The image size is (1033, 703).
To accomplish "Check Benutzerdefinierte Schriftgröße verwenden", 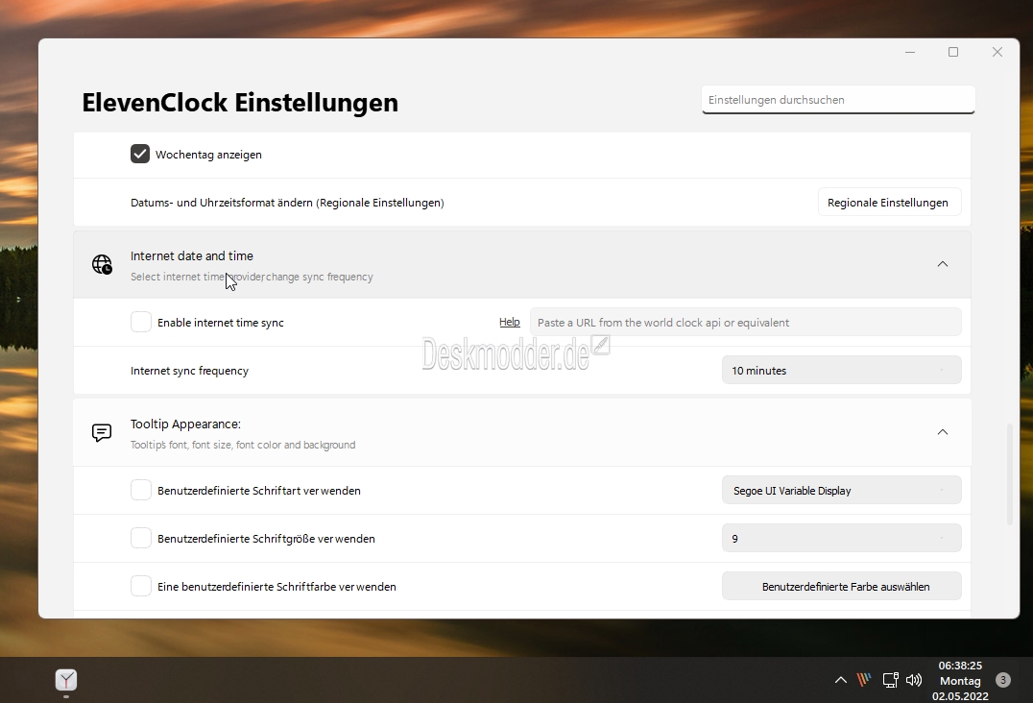I will [141, 538].
